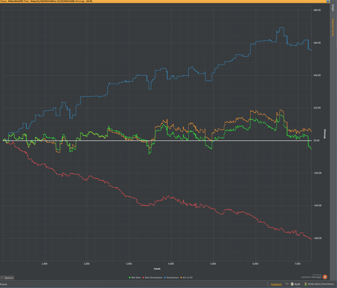Viewport: 337px width, 288px height.
Task: Click the NL10 database icon
Action: pyautogui.click(x=292, y=284)
